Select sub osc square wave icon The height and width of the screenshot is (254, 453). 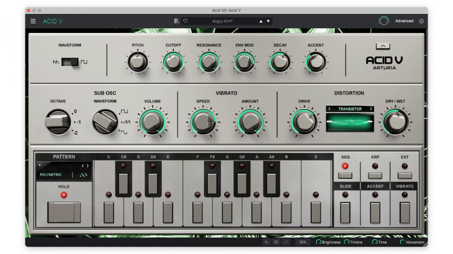point(124,112)
